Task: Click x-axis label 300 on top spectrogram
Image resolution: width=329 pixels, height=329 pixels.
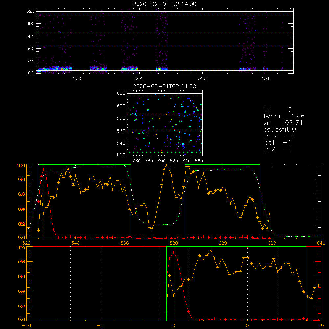Action: [x=202, y=79]
